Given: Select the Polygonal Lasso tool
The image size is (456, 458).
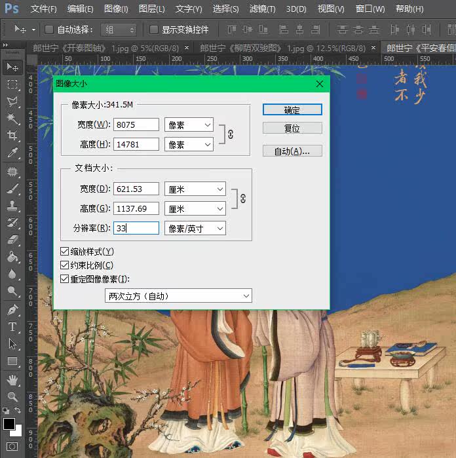Looking at the screenshot, I should coord(12,102).
